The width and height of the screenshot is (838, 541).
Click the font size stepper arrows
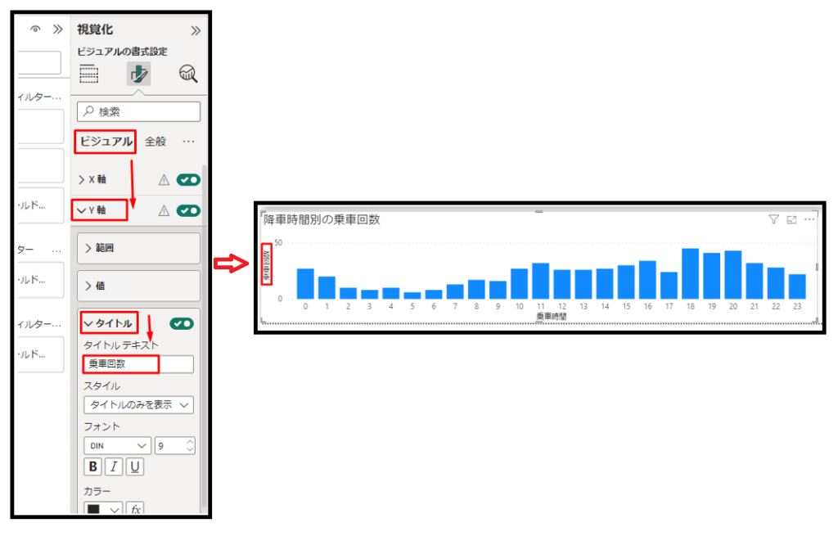tap(190, 445)
